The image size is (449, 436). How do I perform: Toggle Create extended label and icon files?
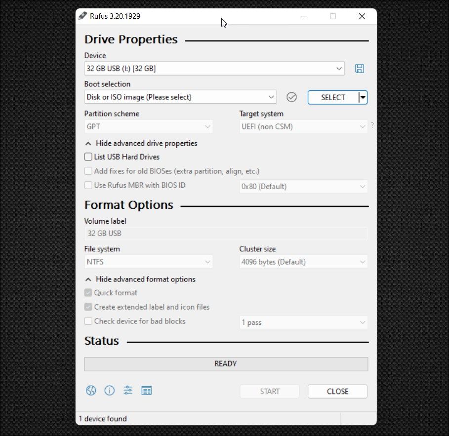pos(88,307)
